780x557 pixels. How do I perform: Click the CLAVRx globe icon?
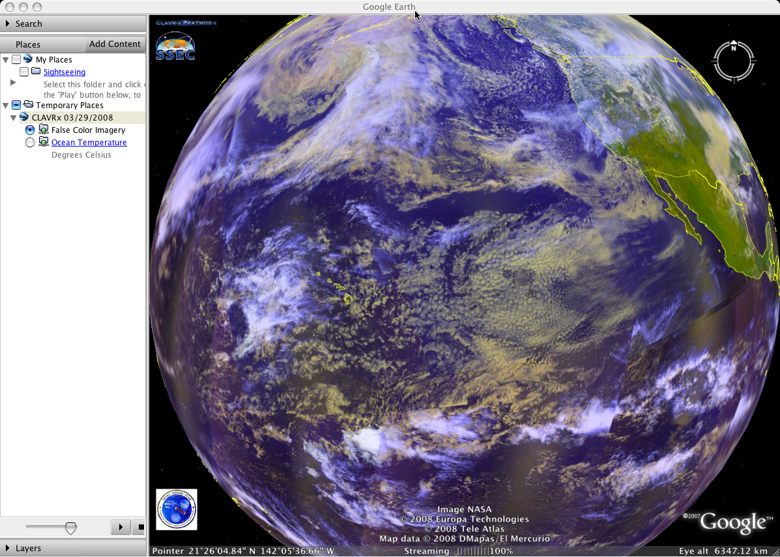tap(24, 117)
